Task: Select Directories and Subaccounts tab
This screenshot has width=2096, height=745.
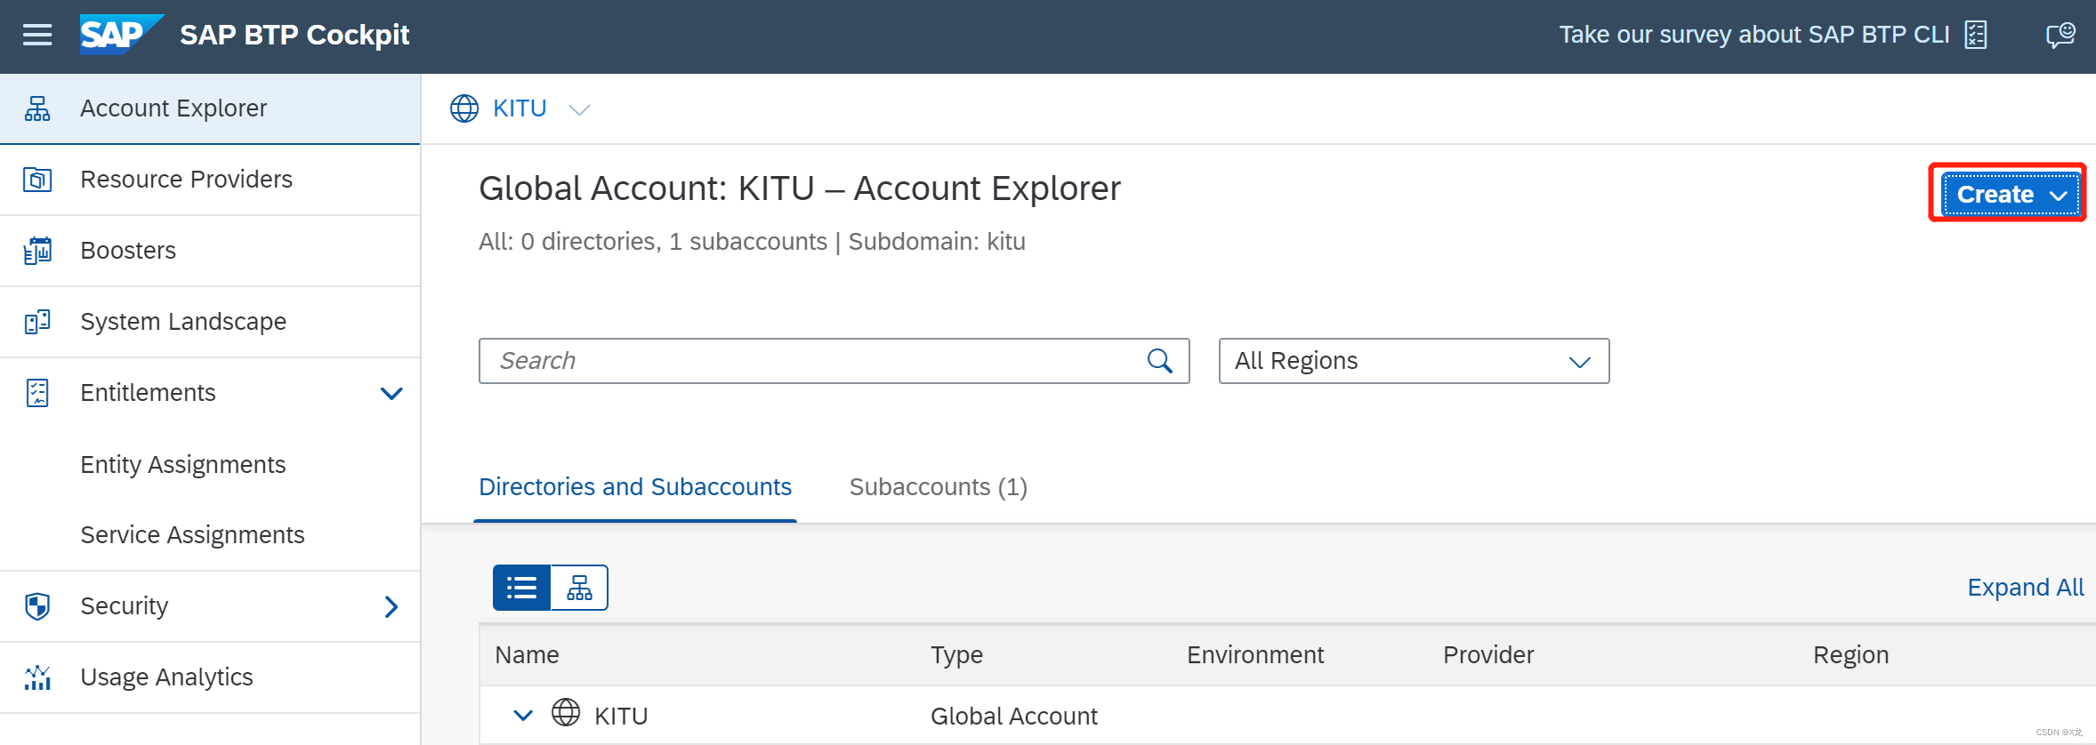Action: 635,487
